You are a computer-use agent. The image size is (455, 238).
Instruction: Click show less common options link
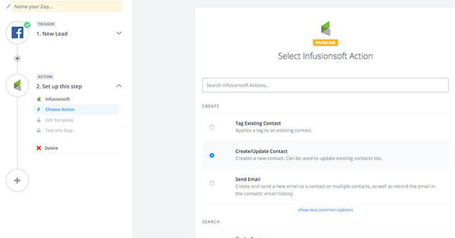325,210
